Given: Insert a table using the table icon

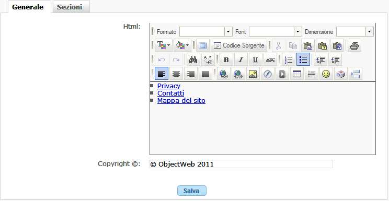Looking at the screenshot, I should click(296, 74).
